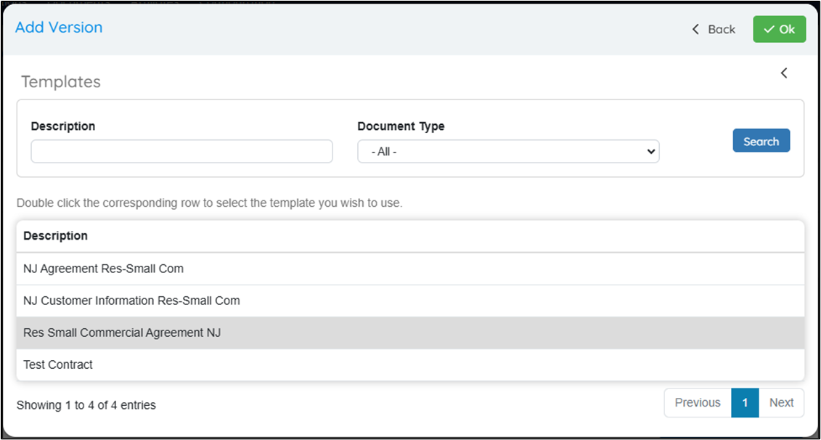Confirm with the green Ok button
The image size is (821, 440).
779,29
